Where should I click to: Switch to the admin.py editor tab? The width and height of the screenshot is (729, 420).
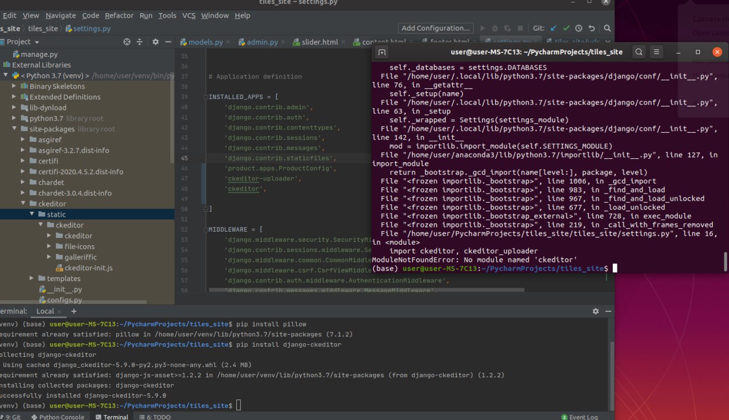262,42
